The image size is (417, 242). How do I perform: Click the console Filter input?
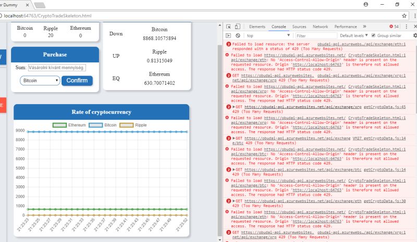click(316, 35)
